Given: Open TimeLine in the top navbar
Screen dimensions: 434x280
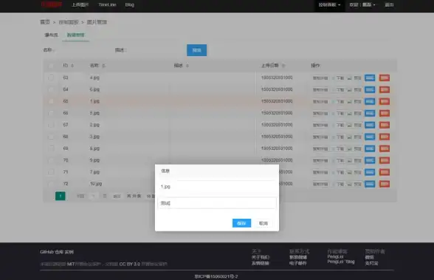Looking at the screenshot, I should click(108, 4).
